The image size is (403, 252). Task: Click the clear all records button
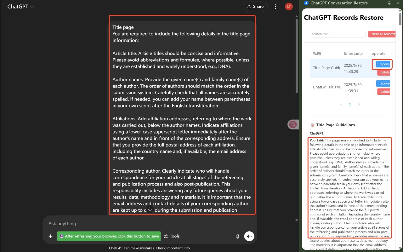(x=382, y=34)
